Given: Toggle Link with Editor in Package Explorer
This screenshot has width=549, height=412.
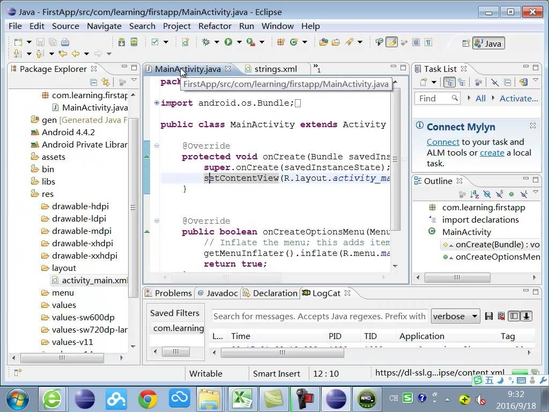Looking at the screenshot, I should click(106, 82).
